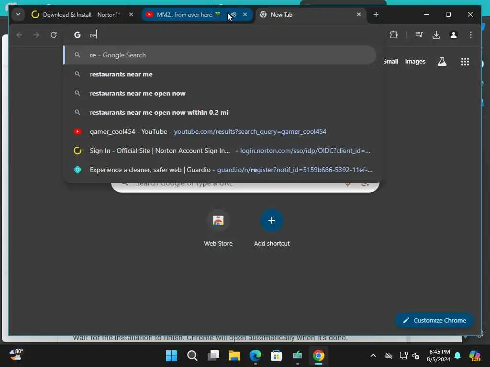Viewport: 490px width, 367px height.
Task: Open the weather widget on taskbar
Action: click(16, 355)
